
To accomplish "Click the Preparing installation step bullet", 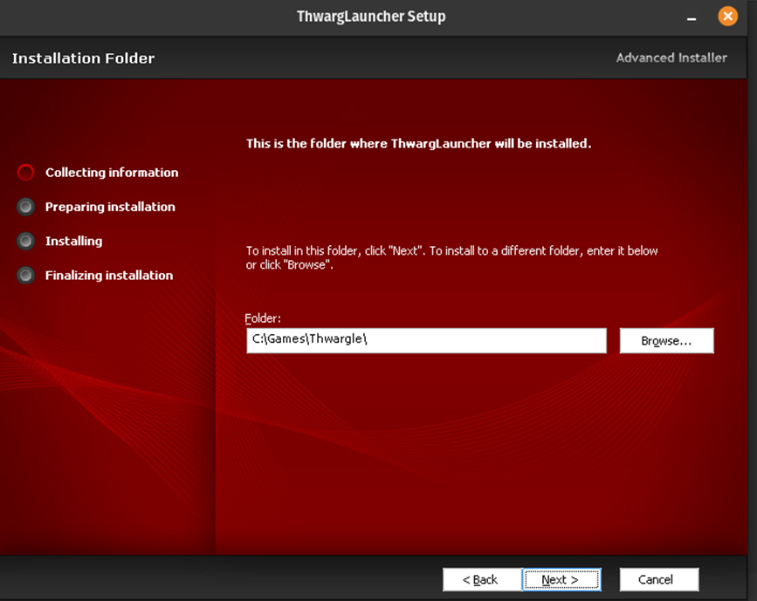I will click(x=26, y=207).
